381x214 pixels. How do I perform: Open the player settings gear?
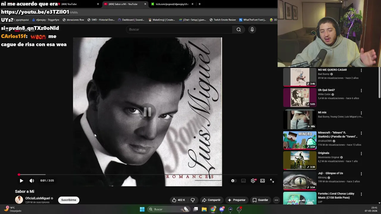[253, 181]
